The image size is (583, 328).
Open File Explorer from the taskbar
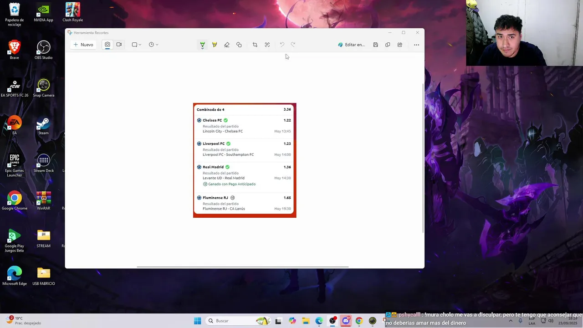(x=306, y=321)
